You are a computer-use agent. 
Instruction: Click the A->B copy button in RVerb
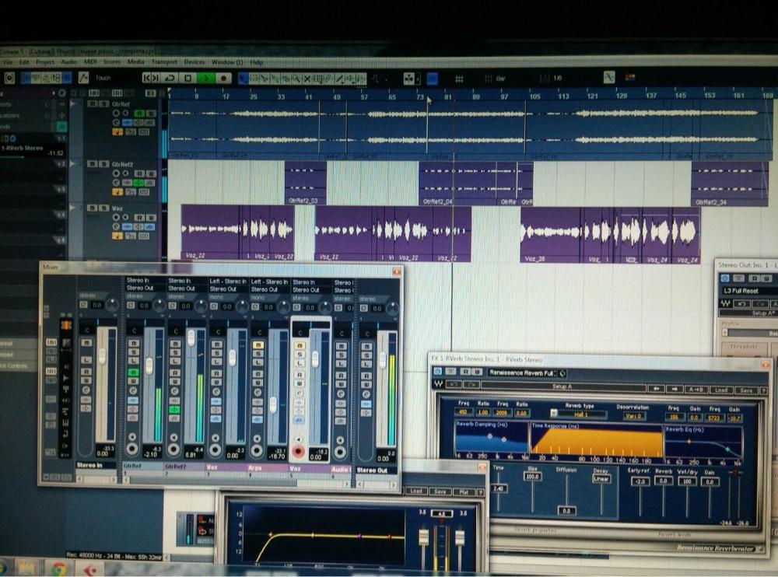coord(696,390)
